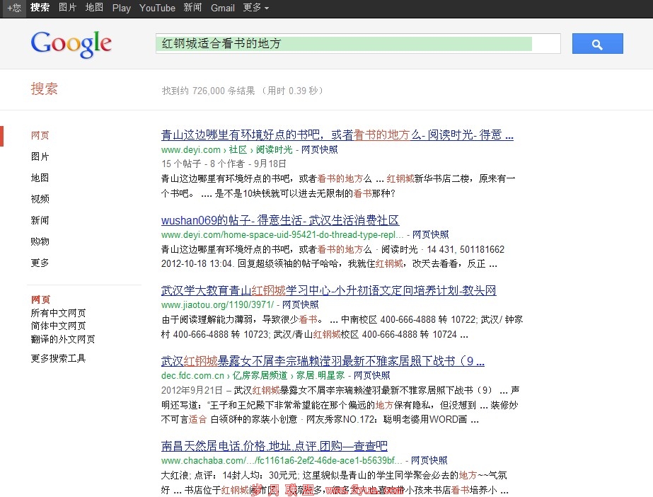Open 网页快照 for wushan069 result
Viewport: 653px width, 497px height.
(x=431, y=234)
